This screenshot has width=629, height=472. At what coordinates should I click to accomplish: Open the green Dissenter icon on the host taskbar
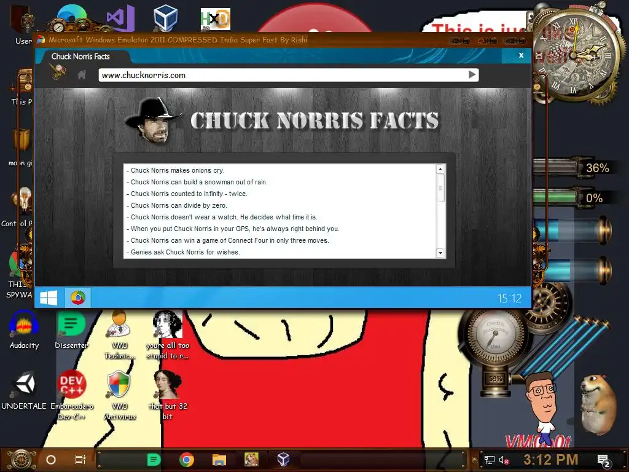coord(154,460)
